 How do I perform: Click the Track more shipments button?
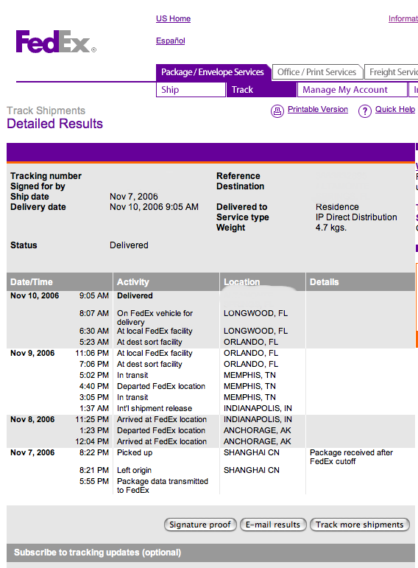coord(359,525)
